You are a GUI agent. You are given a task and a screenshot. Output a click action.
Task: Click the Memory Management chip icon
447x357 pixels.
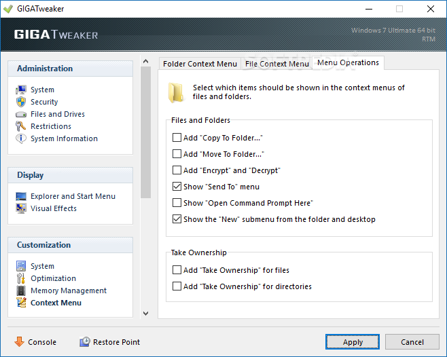click(x=21, y=290)
